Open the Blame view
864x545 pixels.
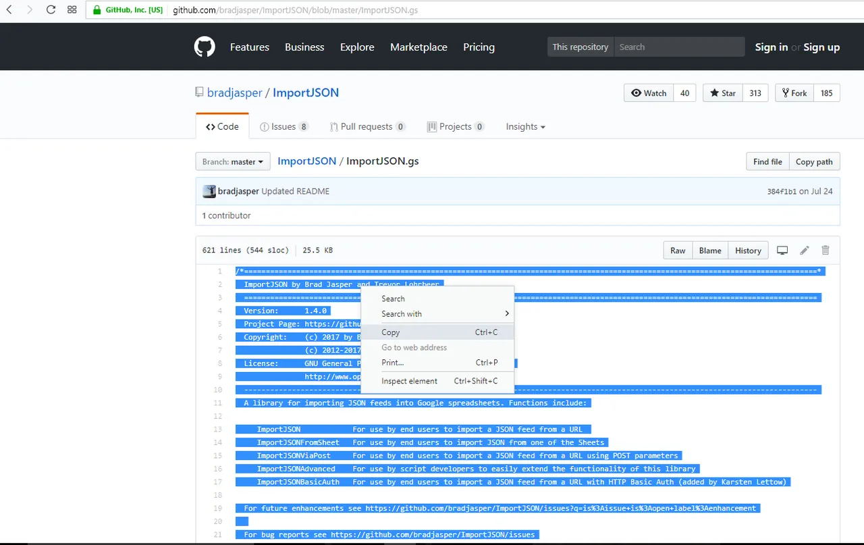tap(710, 251)
